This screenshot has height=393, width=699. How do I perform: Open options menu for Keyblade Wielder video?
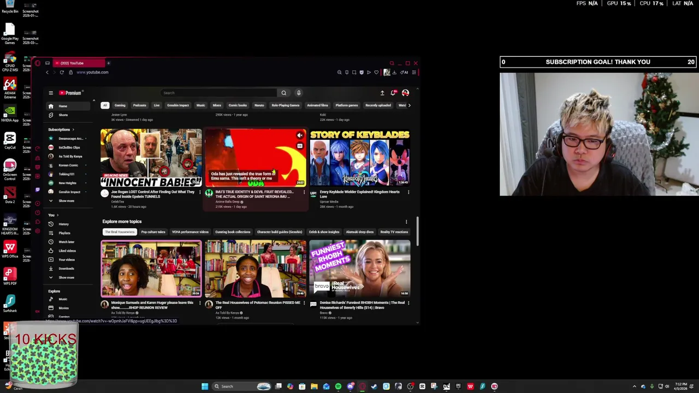[x=408, y=192]
